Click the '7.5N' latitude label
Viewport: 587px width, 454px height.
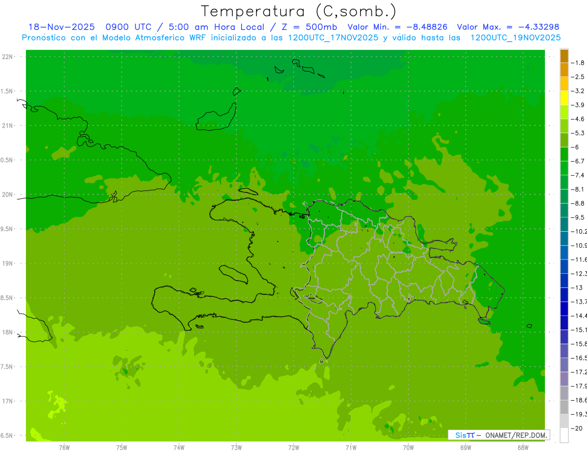[7, 367]
